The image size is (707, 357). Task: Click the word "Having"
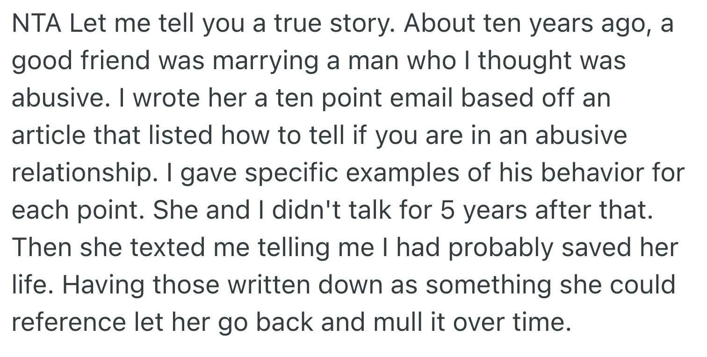[103, 286]
